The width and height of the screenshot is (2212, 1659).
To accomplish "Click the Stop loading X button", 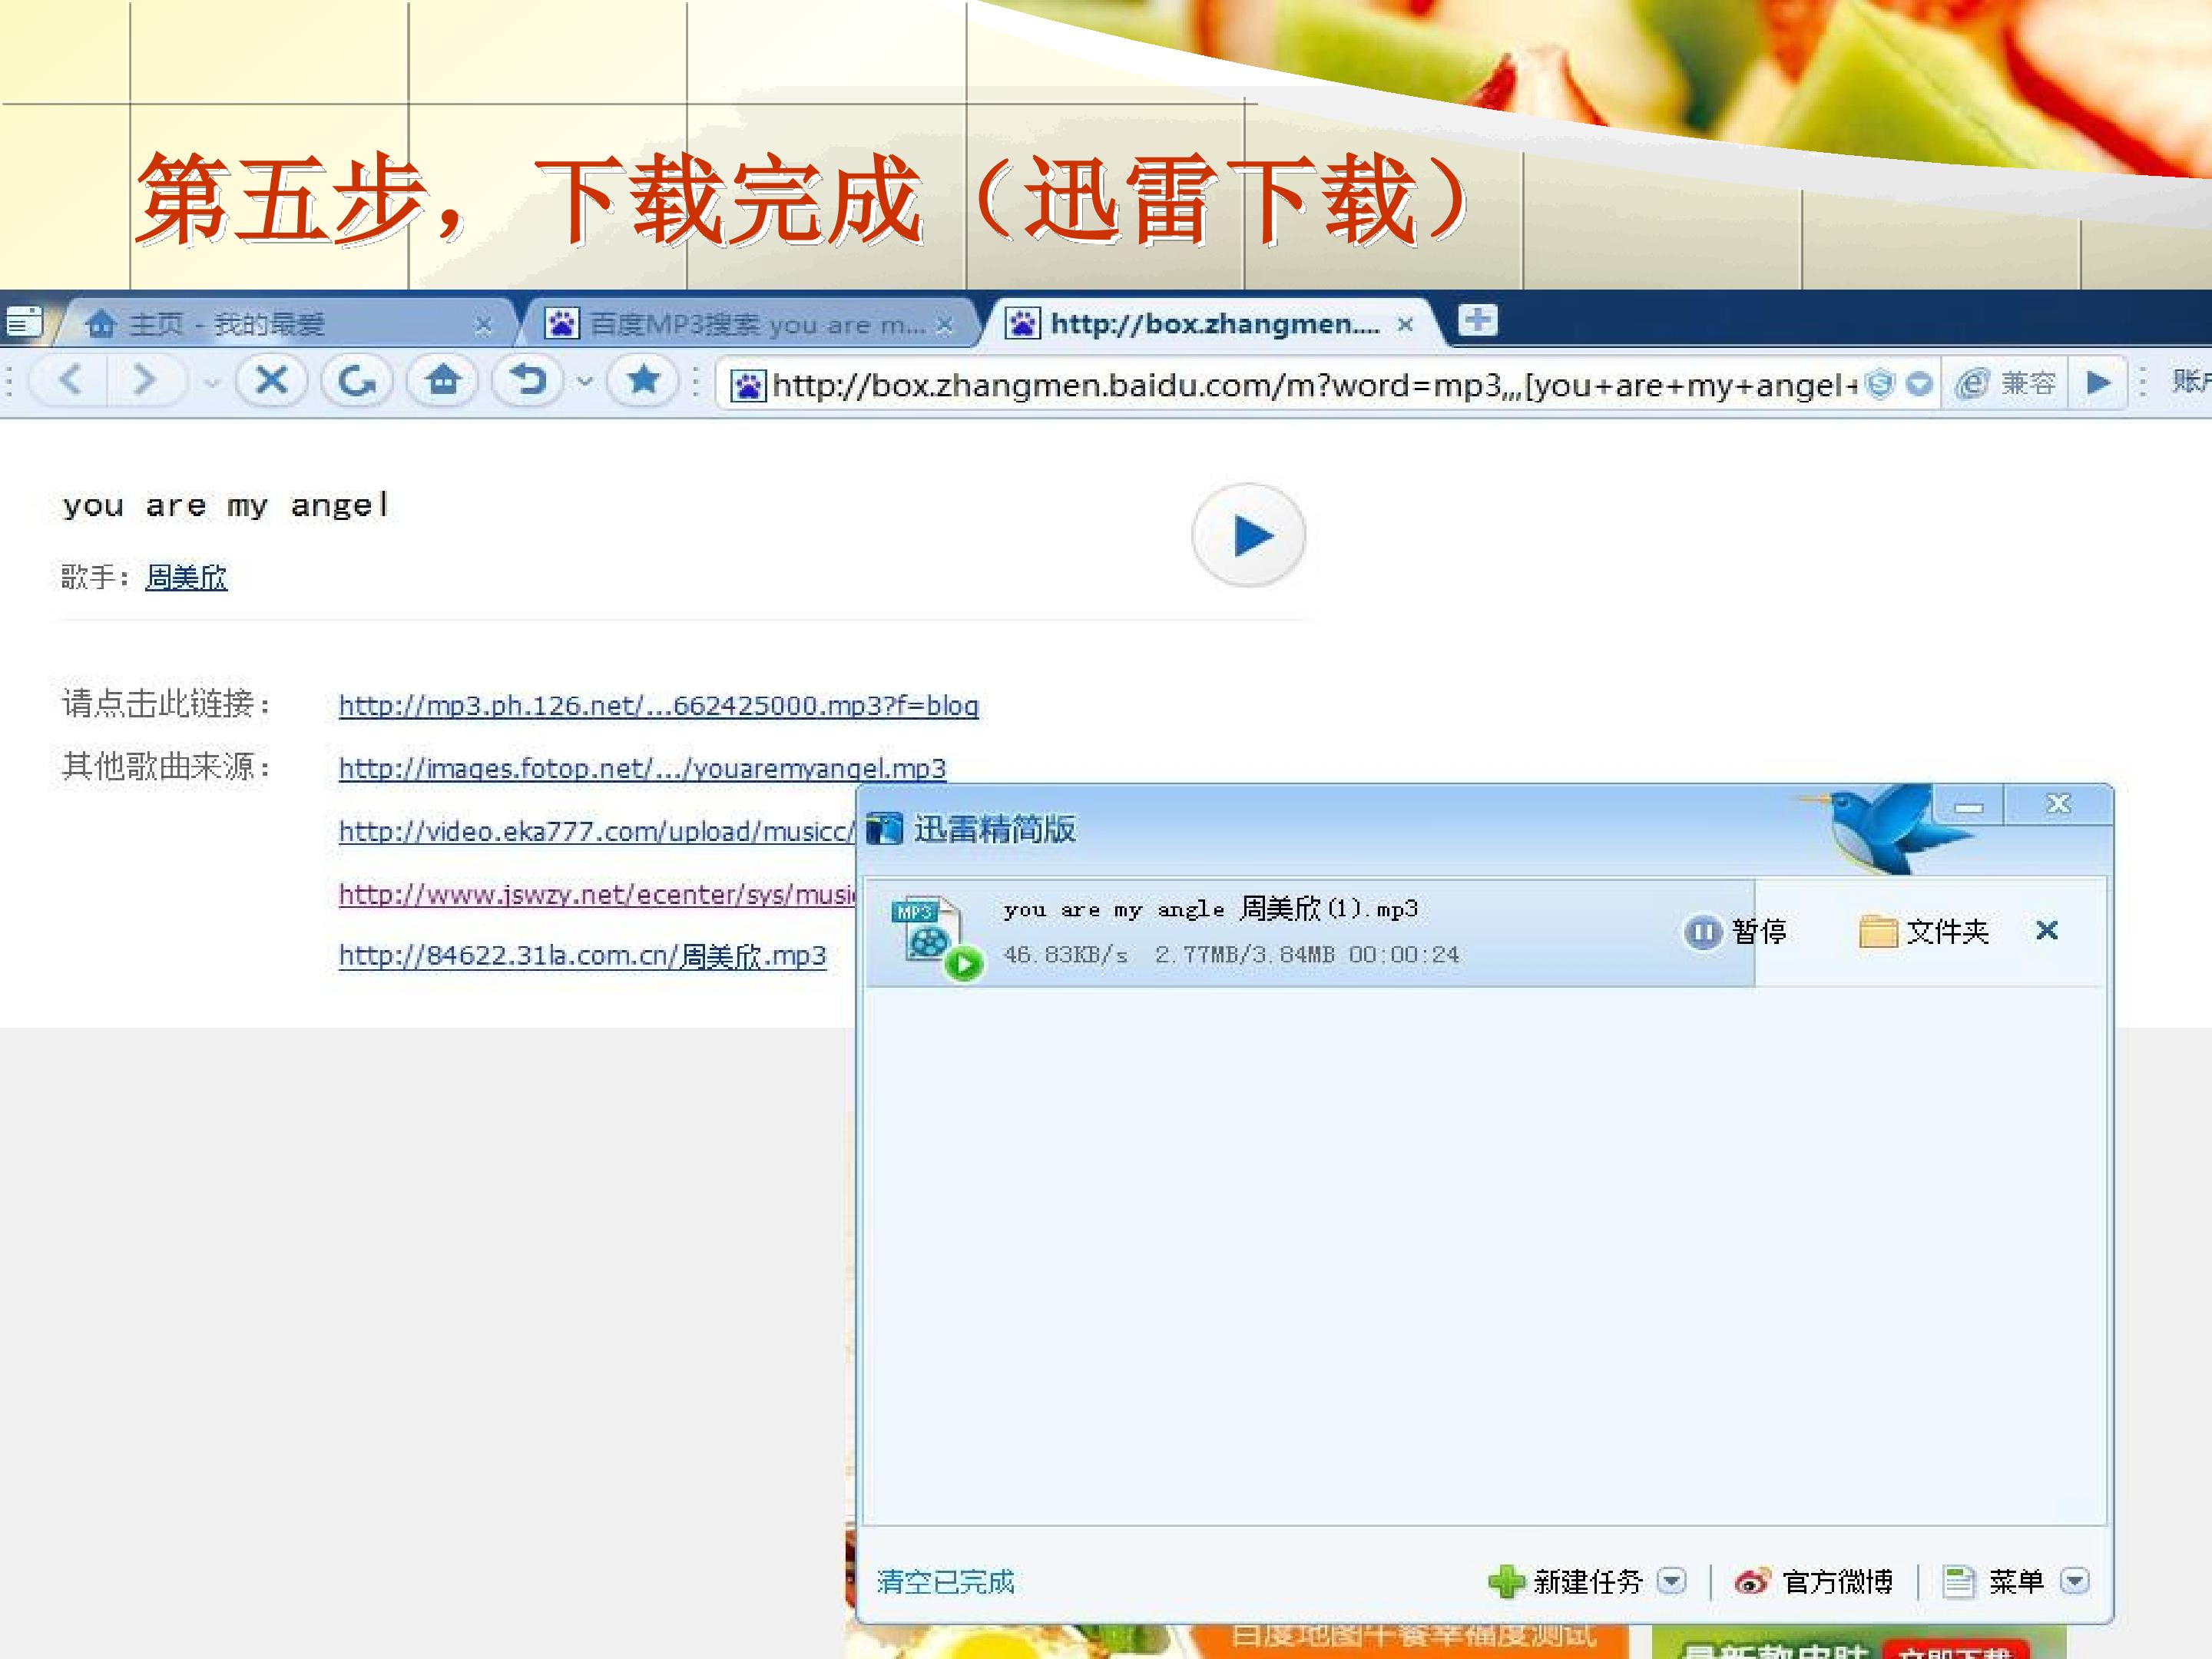I will (271, 381).
